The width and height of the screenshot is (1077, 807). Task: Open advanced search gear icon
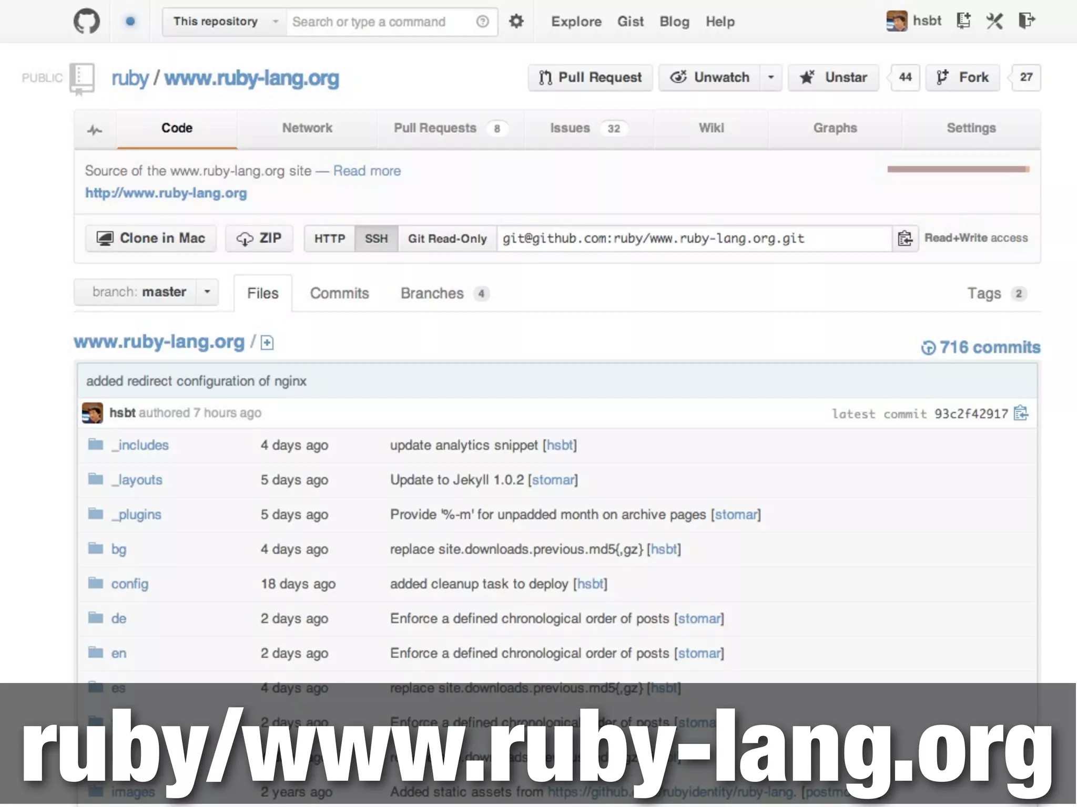click(x=516, y=22)
